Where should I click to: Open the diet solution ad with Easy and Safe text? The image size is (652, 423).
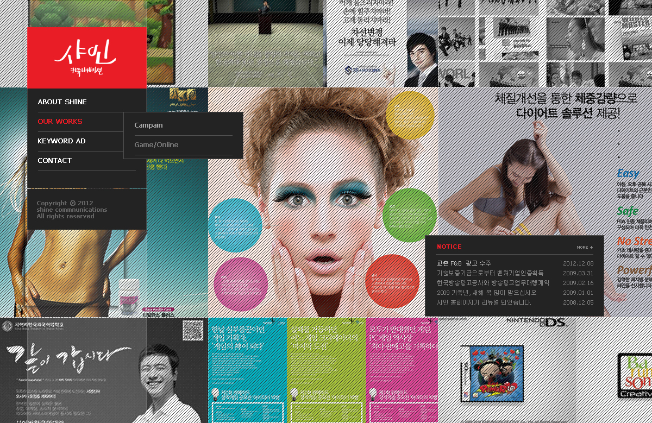pyautogui.click(x=543, y=163)
